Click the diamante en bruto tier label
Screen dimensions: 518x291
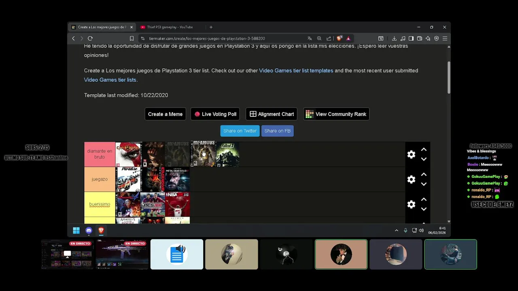(100, 154)
